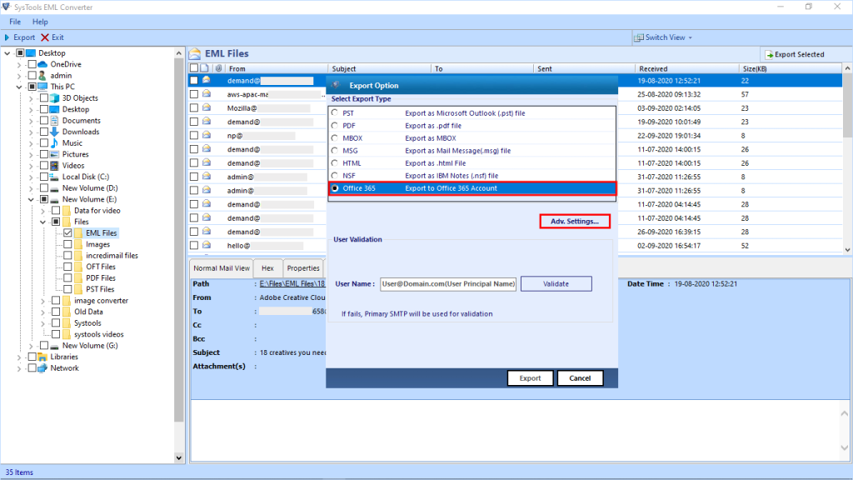Click the Export Selected button label
This screenshot has height=480, width=853.
point(799,55)
